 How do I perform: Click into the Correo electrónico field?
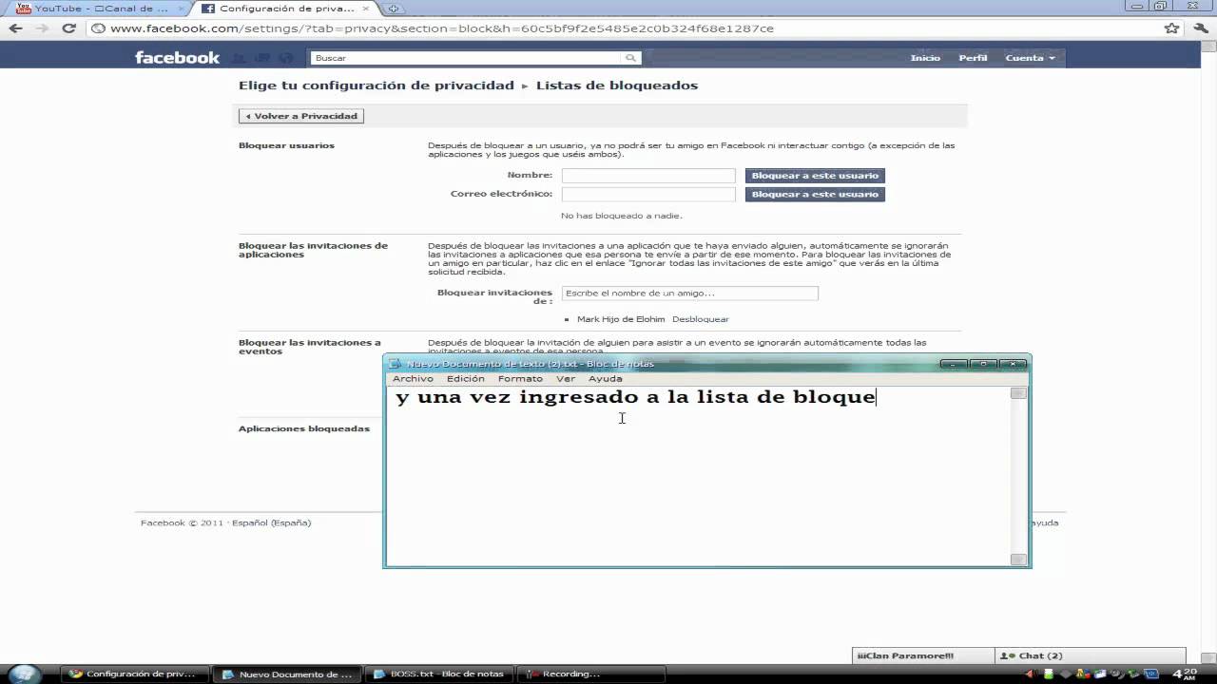(648, 194)
